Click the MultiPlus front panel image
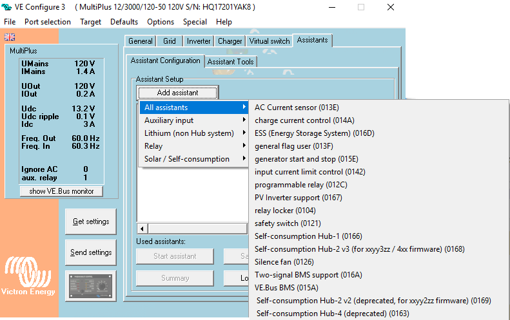This screenshot has height=320, width=510. click(x=91, y=287)
